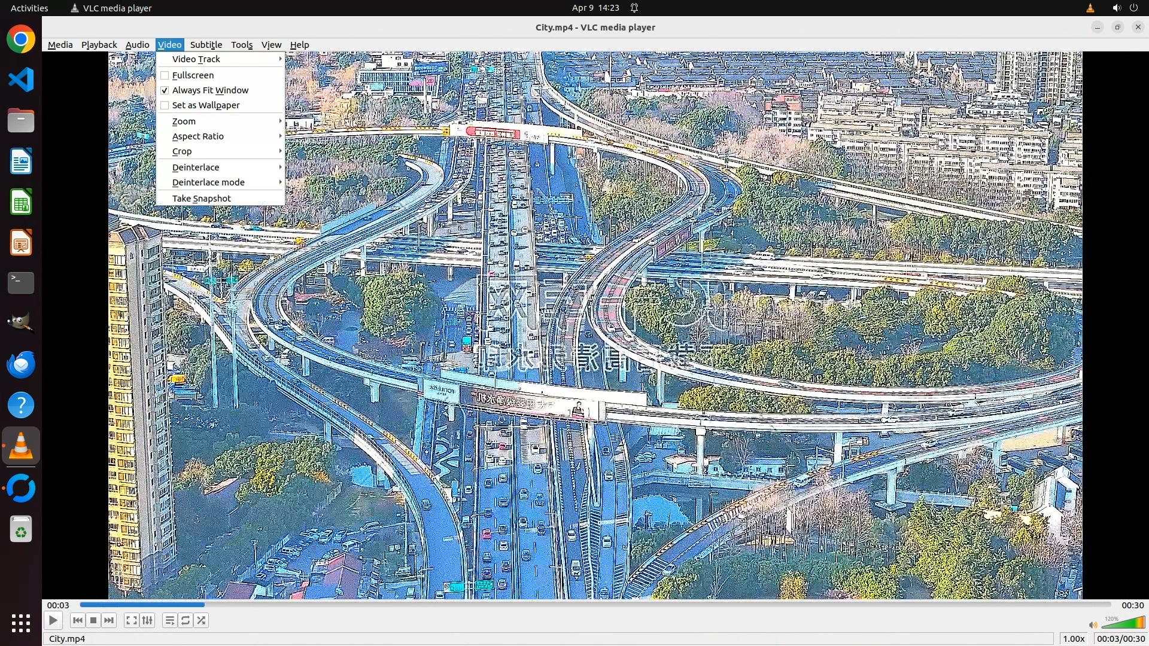Stop playback with Stop icon
1149x646 pixels.
click(93, 620)
